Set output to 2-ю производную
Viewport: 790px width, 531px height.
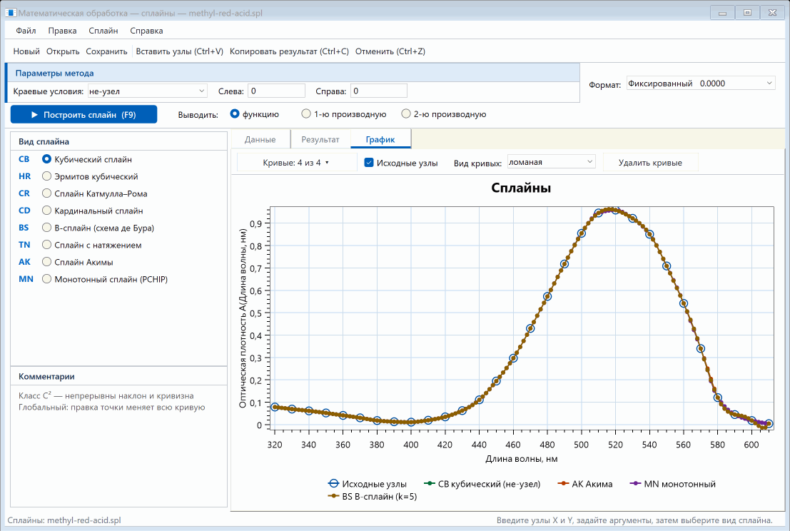(x=406, y=114)
